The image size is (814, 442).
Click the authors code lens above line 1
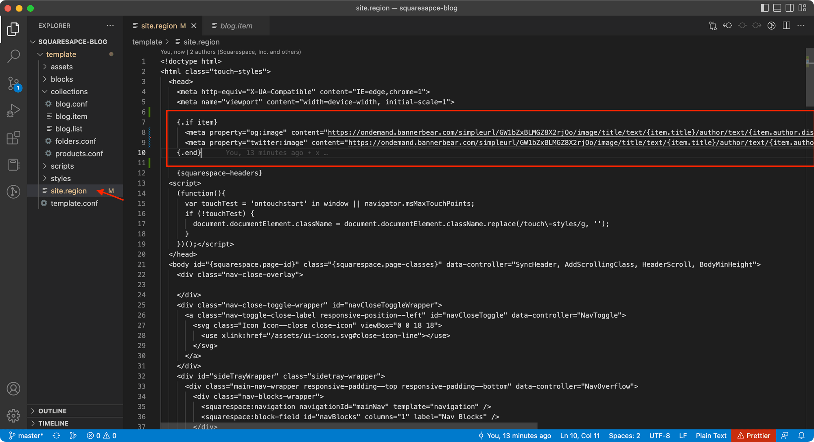(231, 52)
